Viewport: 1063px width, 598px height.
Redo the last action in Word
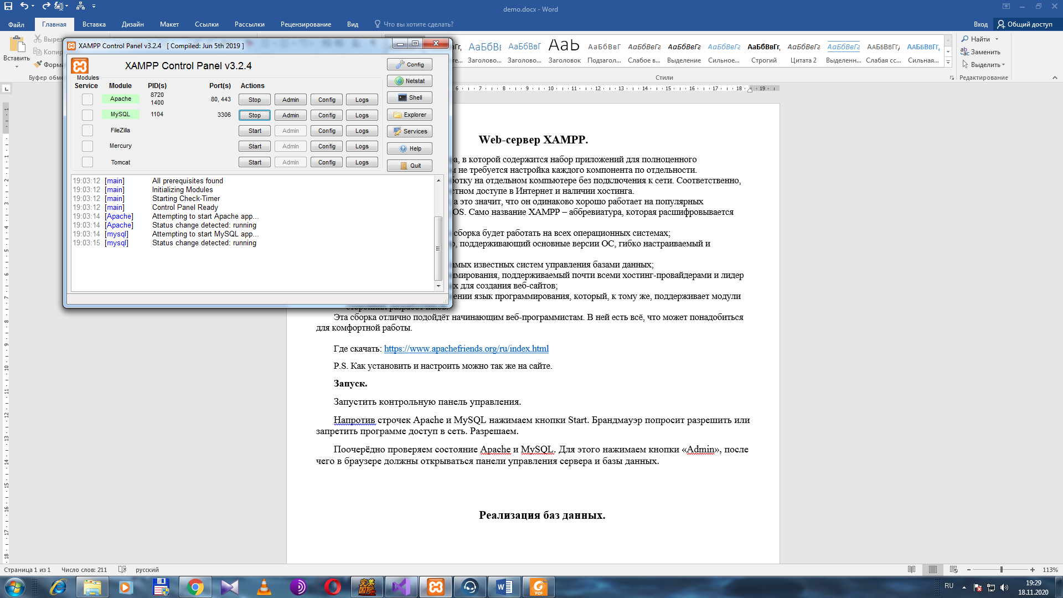[47, 6]
